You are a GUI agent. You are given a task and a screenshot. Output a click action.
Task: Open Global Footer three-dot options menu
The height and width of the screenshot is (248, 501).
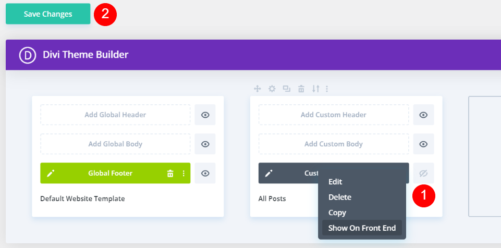[x=184, y=173]
